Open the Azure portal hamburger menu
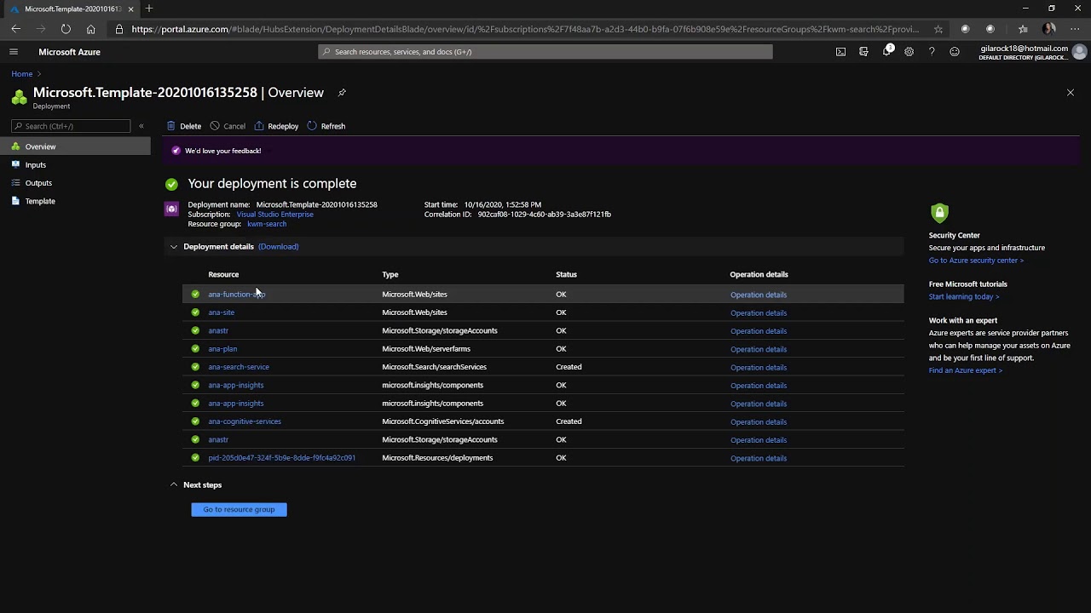Viewport: 1091px width, 613px height. pyautogui.click(x=14, y=52)
